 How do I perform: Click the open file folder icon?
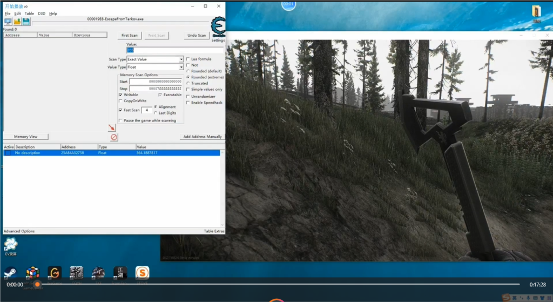pos(17,21)
